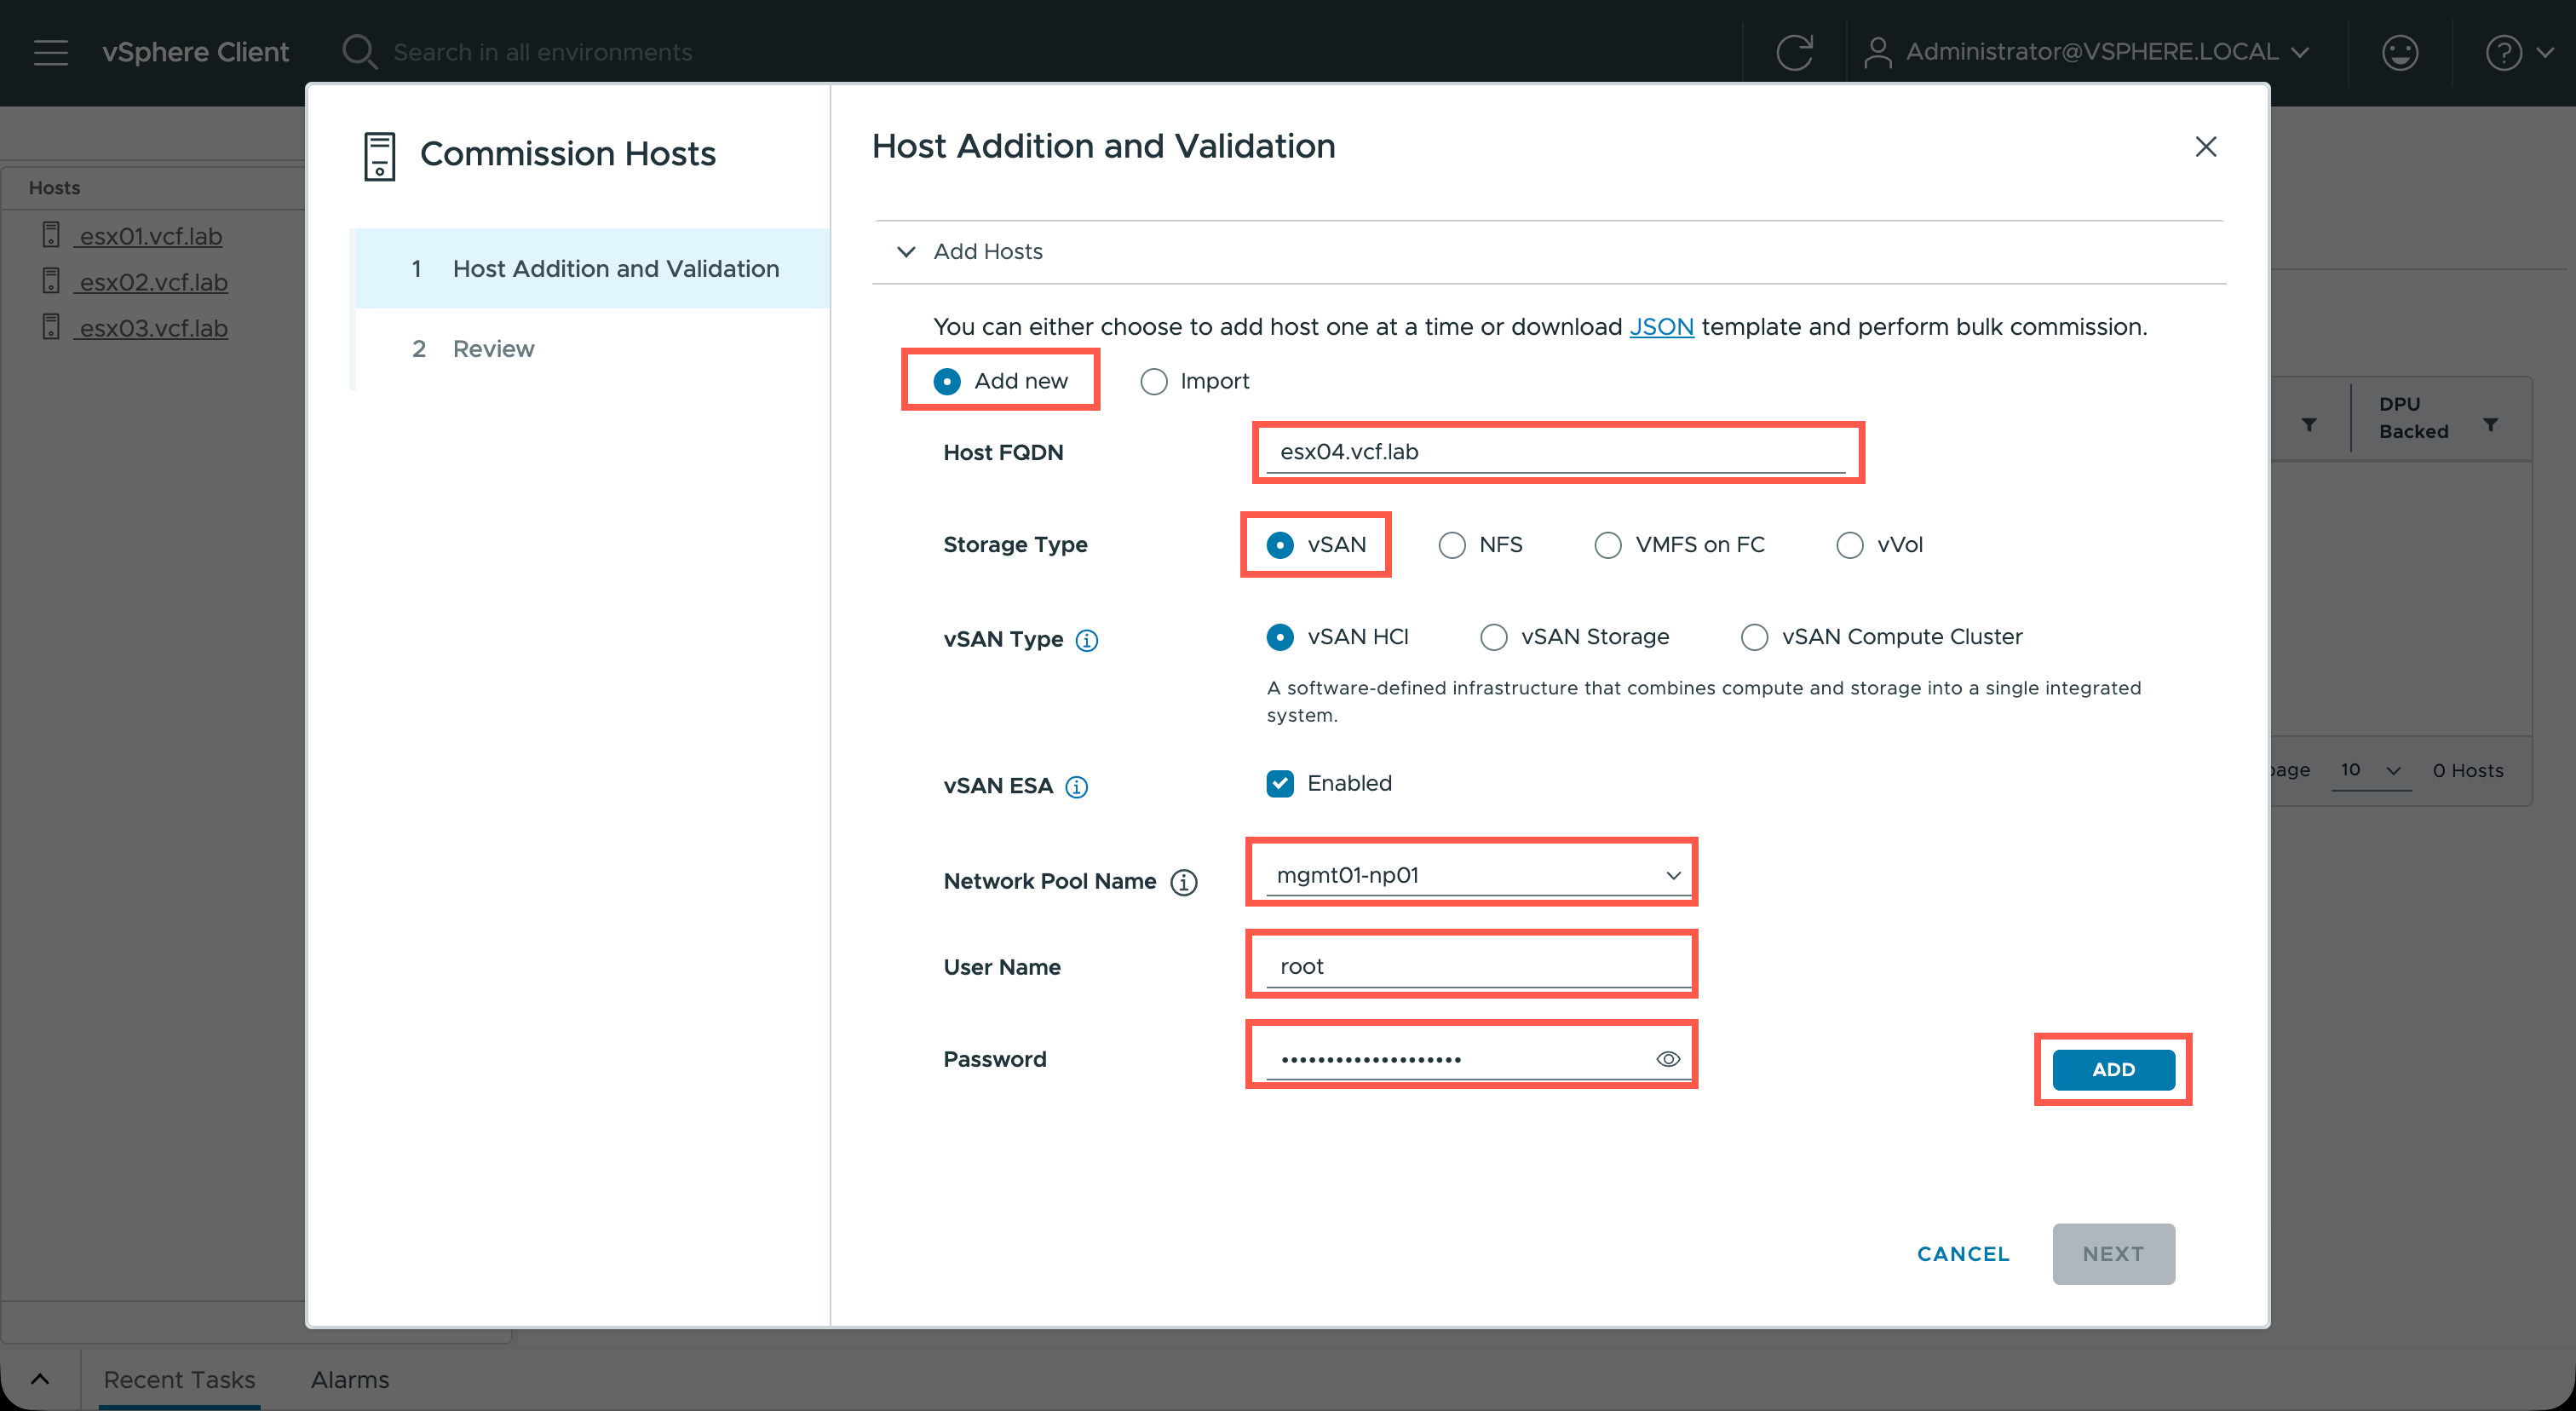Switch to the Alarms tab

(x=349, y=1380)
